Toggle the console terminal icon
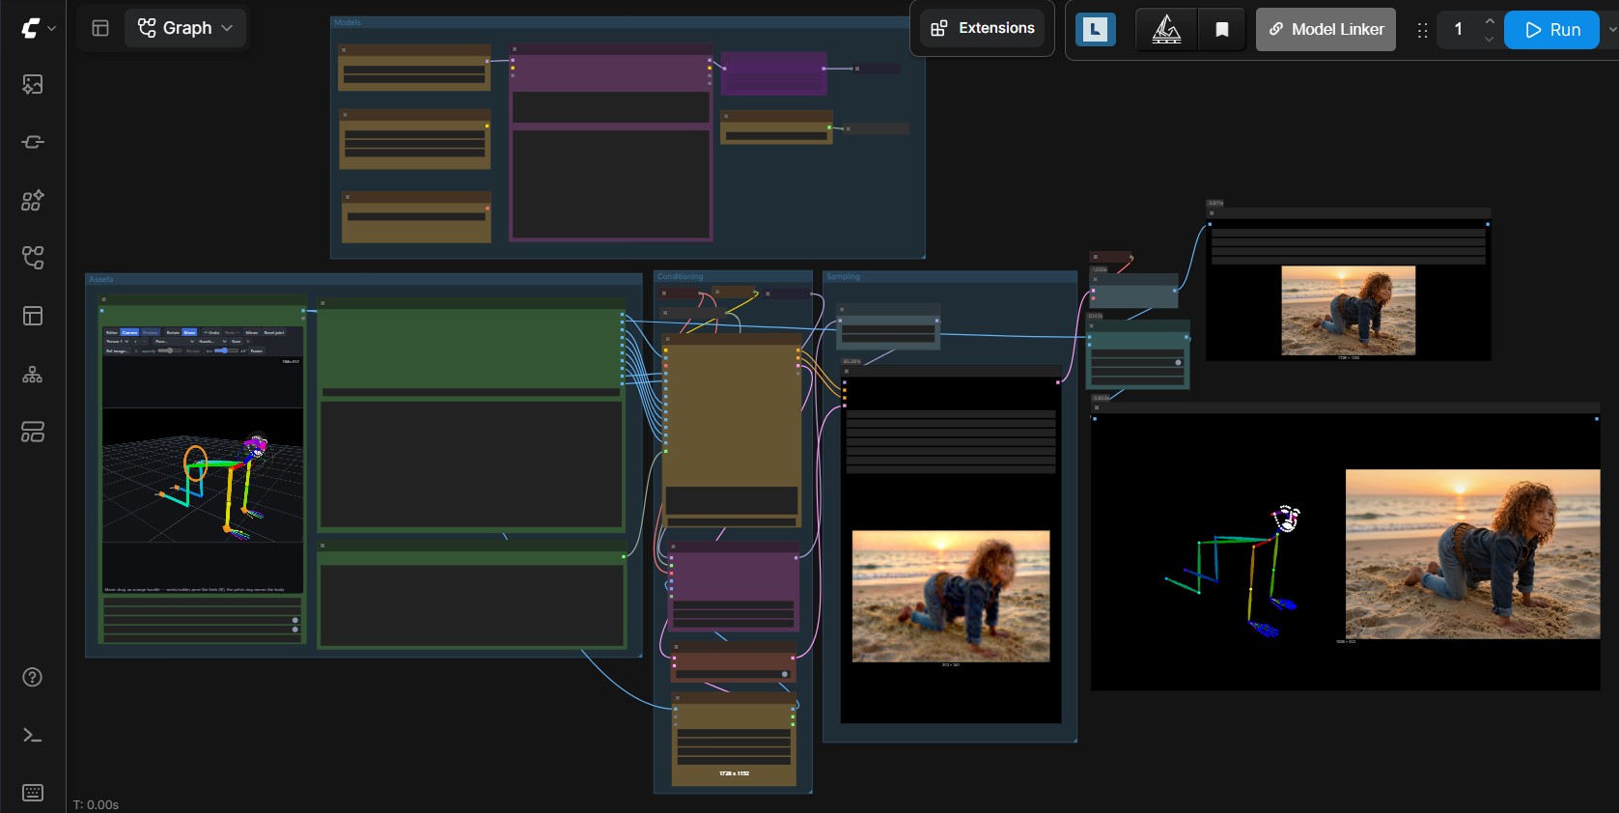 pos(32,735)
